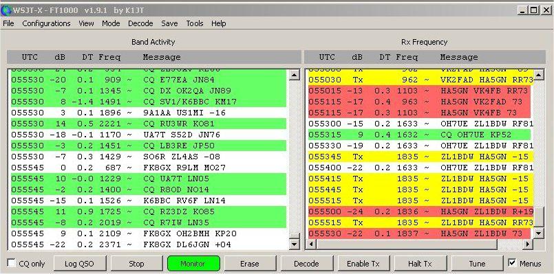Uncheck the Menus checkbox
The height and width of the screenshot is (274, 554).
point(511,263)
